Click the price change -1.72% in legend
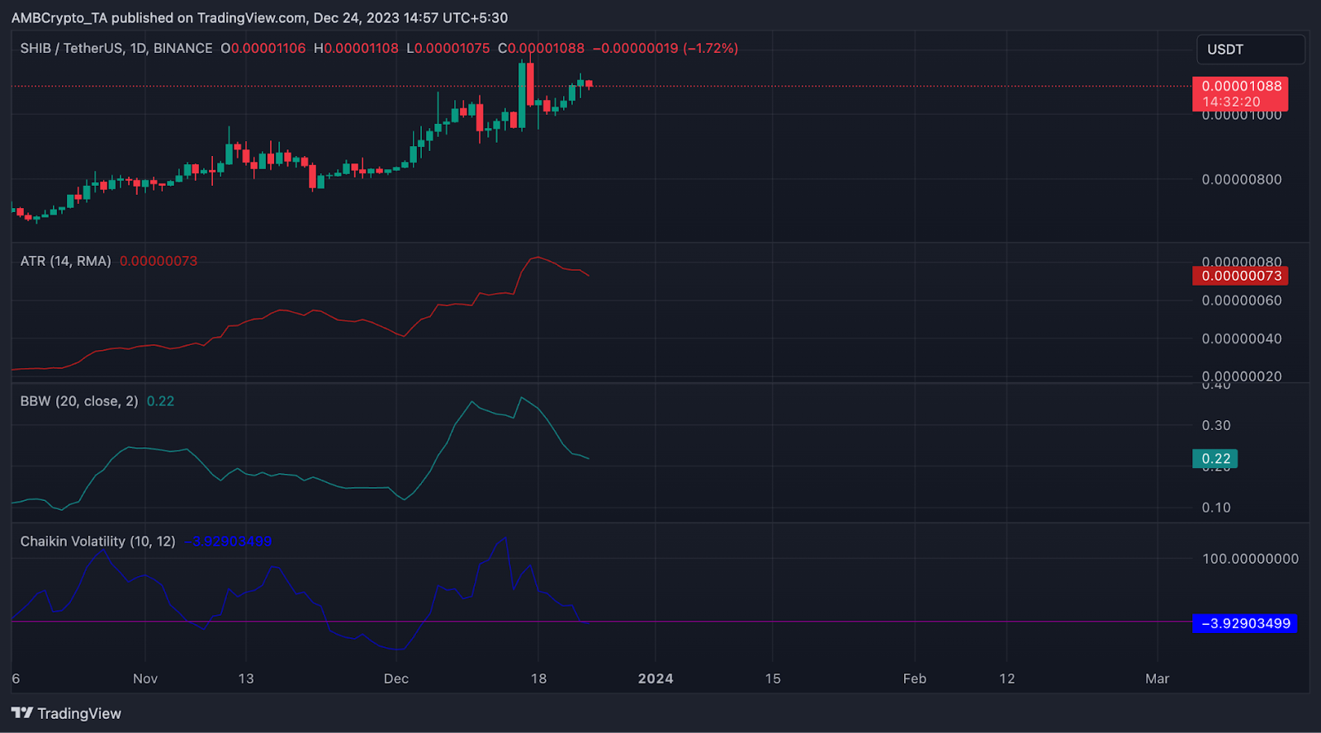This screenshot has height=733, width=1321. (x=710, y=49)
